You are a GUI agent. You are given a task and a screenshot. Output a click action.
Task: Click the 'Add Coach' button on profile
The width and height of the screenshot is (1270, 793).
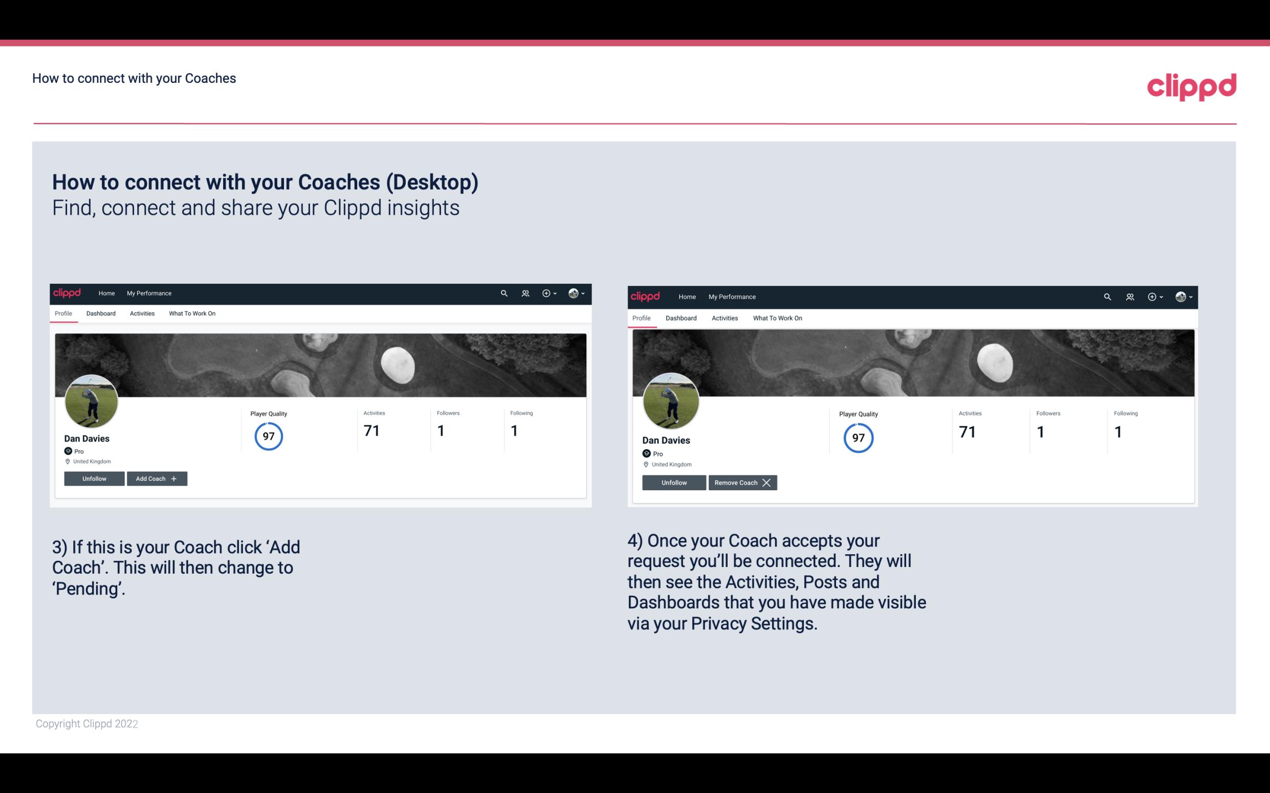click(x=155, y=478)
